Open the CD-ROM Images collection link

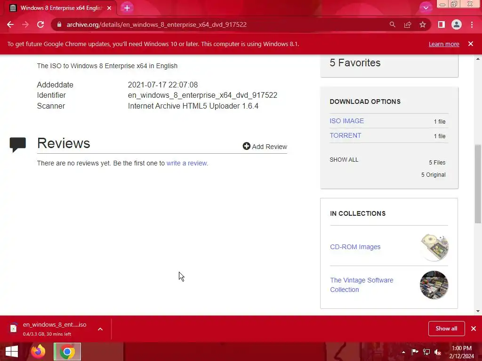point(355,247)
